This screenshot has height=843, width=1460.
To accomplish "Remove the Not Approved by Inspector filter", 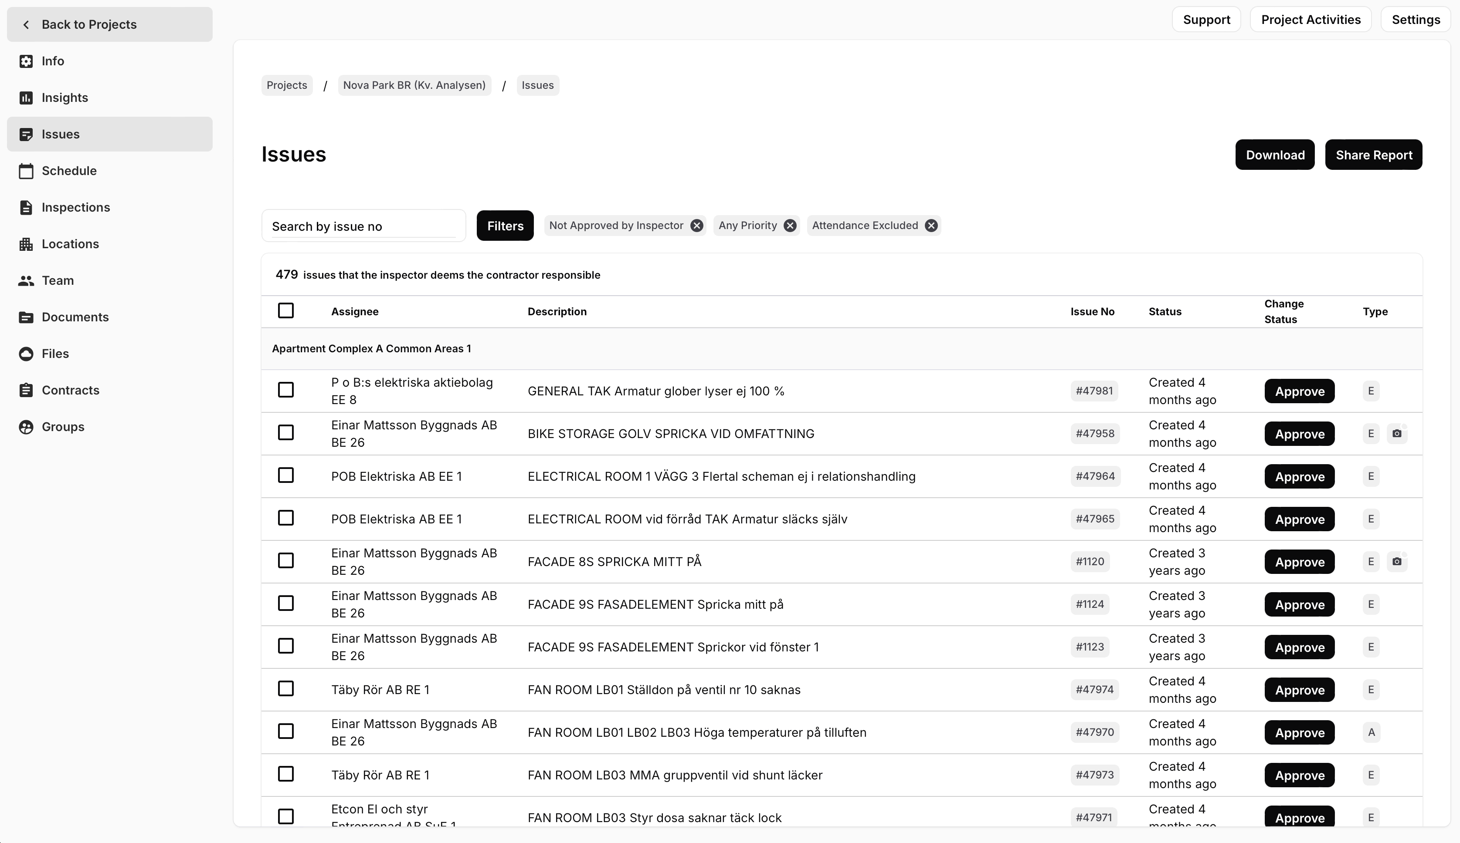I will pyautogui.click(x=696, y=226).
